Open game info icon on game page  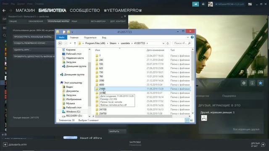pos(252,83)
